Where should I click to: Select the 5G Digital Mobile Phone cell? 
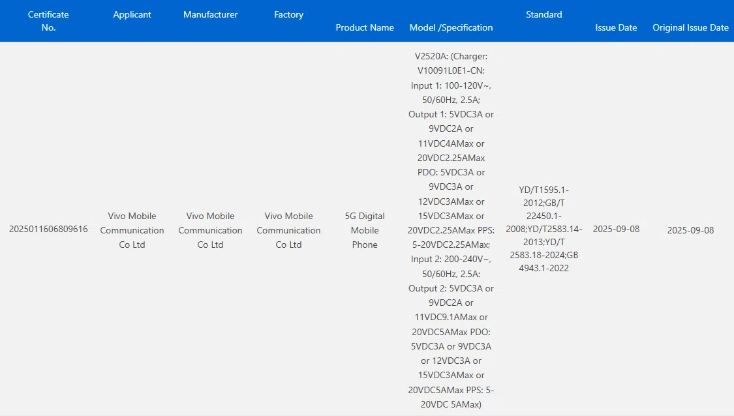365,230
